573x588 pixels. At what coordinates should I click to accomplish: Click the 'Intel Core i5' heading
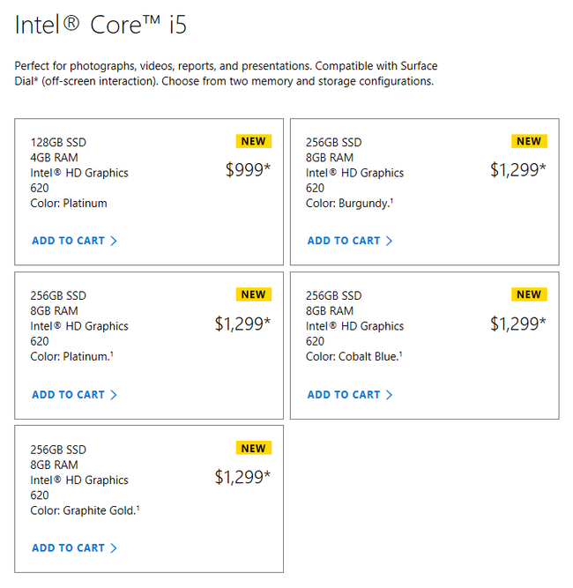pos(100,25)
